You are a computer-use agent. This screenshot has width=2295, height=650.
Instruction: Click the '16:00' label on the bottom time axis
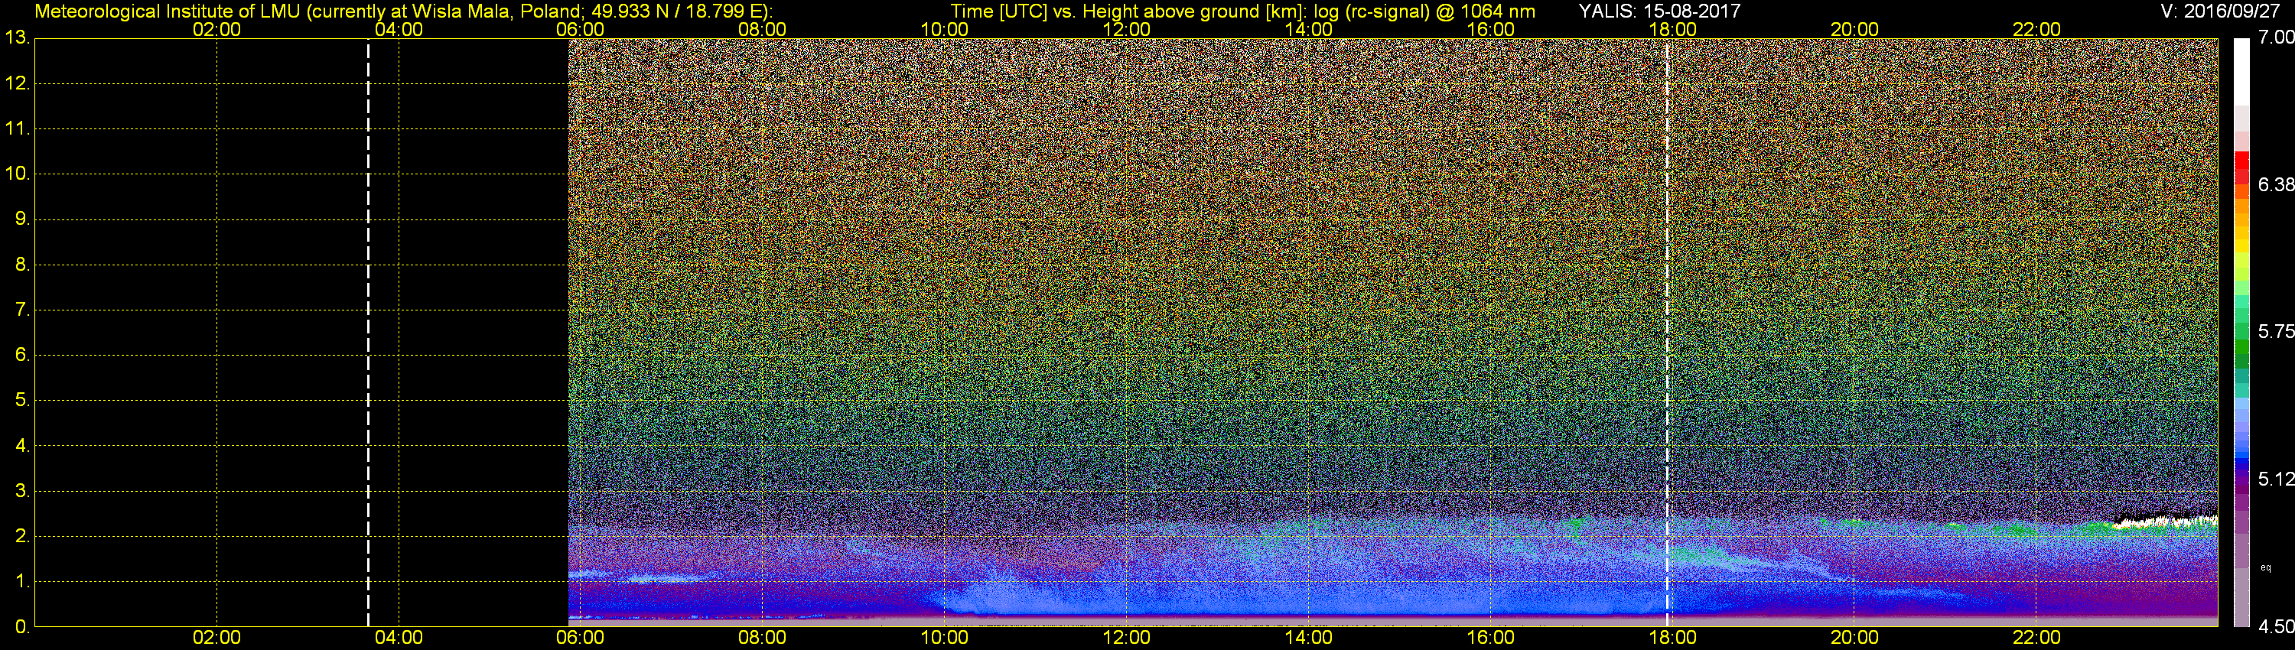coord(1490,638)
